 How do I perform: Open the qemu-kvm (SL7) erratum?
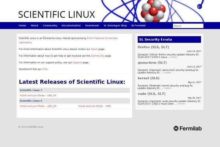click(x=152, y=62)
